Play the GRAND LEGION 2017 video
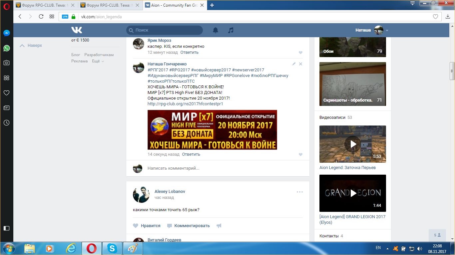The height and width of the screenshot is (255, 455). coord(353,193)
